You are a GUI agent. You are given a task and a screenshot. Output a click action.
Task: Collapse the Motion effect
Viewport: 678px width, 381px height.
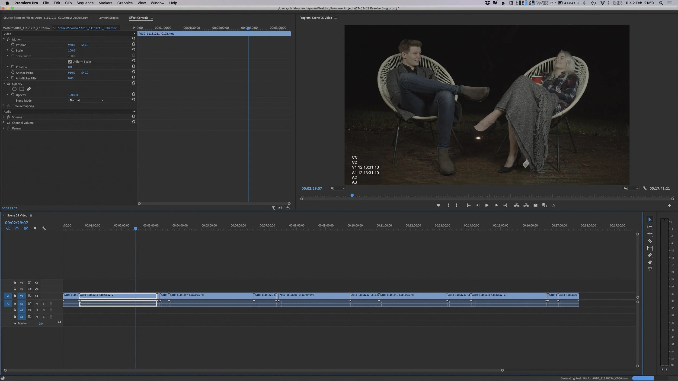point(4,39)
